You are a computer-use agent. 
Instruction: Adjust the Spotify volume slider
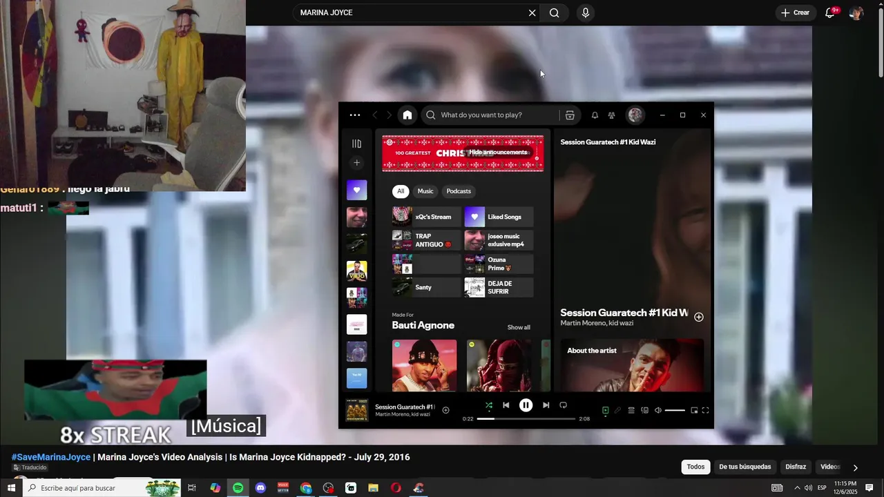675,410
